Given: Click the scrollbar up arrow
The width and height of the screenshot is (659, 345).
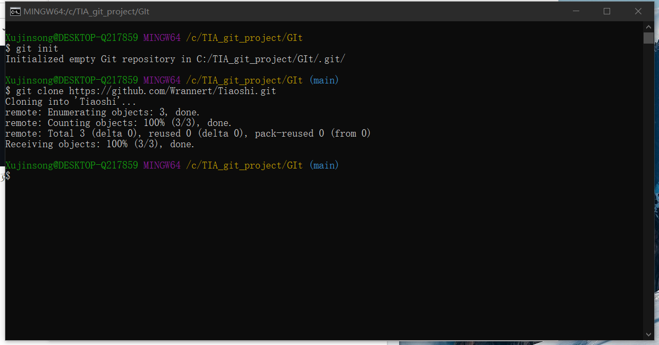Looking at the screenshot, I should 648,26.
